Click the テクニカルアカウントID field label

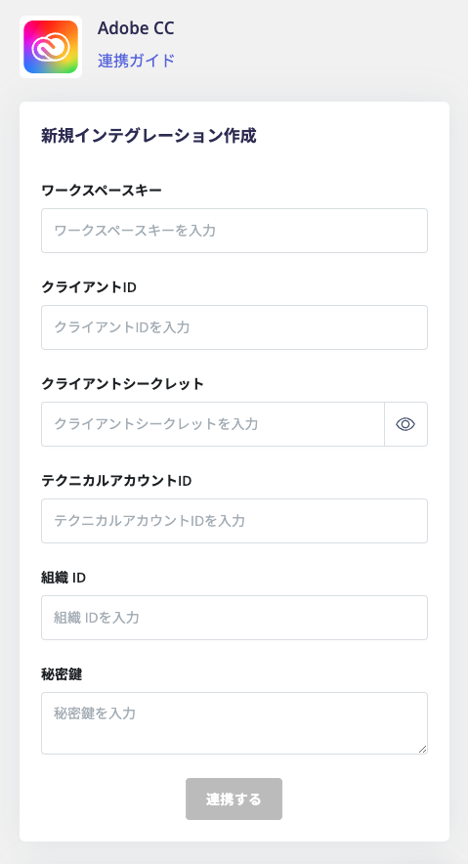coord(116,481)
